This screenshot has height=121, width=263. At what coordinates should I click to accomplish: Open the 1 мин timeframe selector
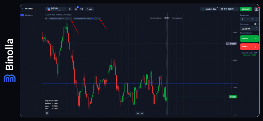coord(90,9)
